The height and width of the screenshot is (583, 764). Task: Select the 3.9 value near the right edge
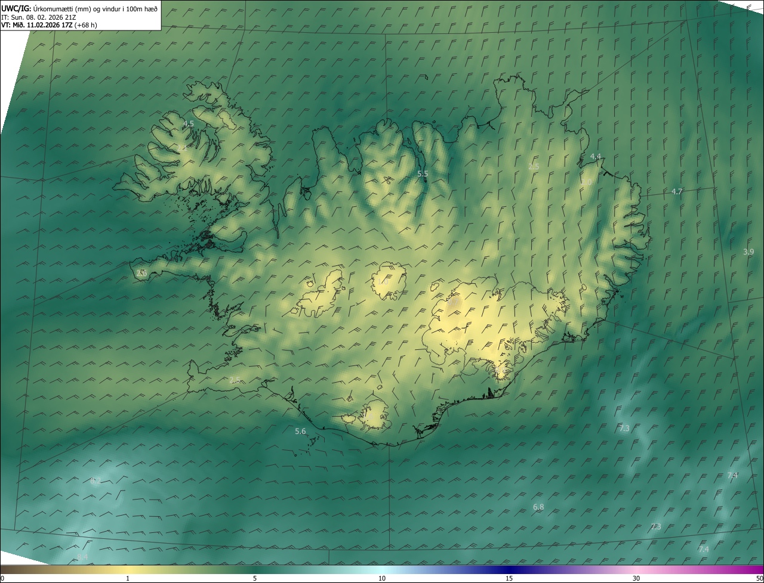click(x=748, y=252)
